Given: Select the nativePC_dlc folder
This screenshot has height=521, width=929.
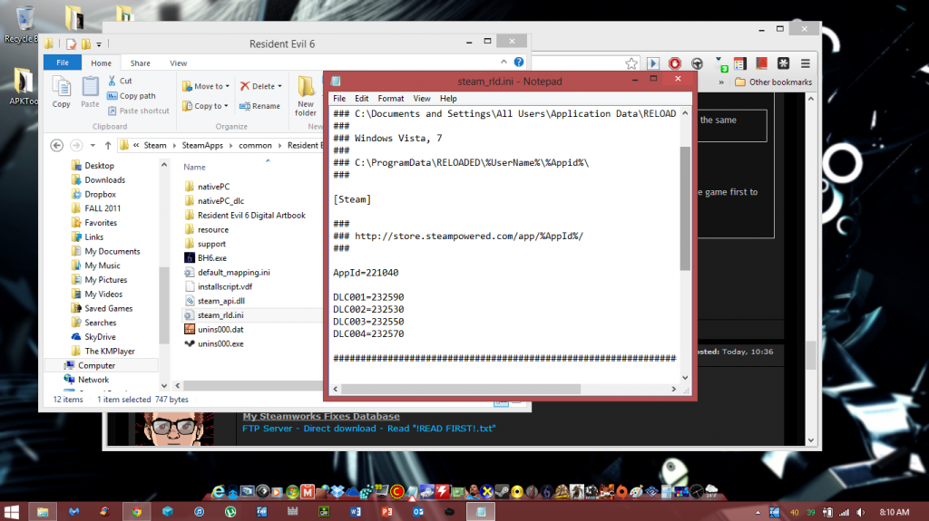Looking at the screenshot, I should tap(221, 201).
